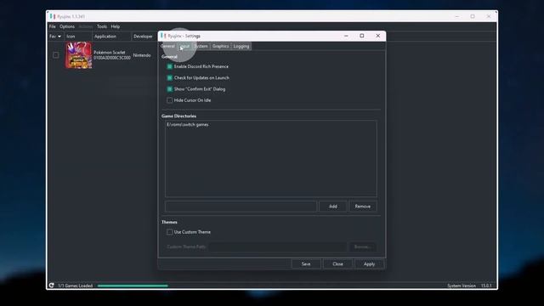Click the Add directory button

[x=332, y=207]
